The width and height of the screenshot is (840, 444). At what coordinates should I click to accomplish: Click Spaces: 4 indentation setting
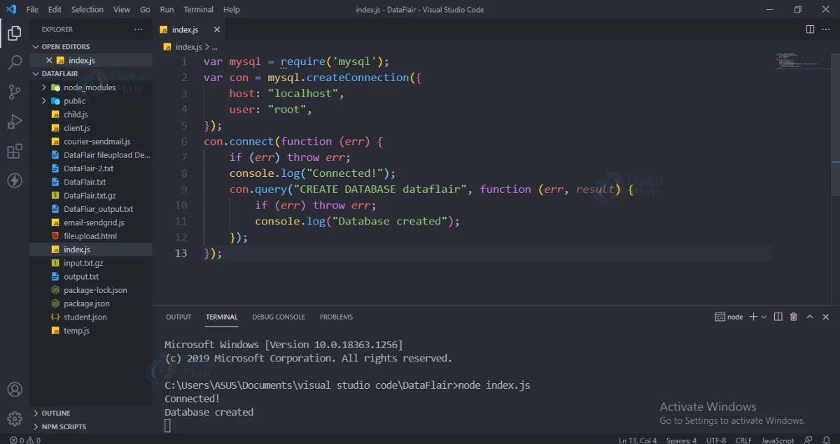click(x=682, y=440)
